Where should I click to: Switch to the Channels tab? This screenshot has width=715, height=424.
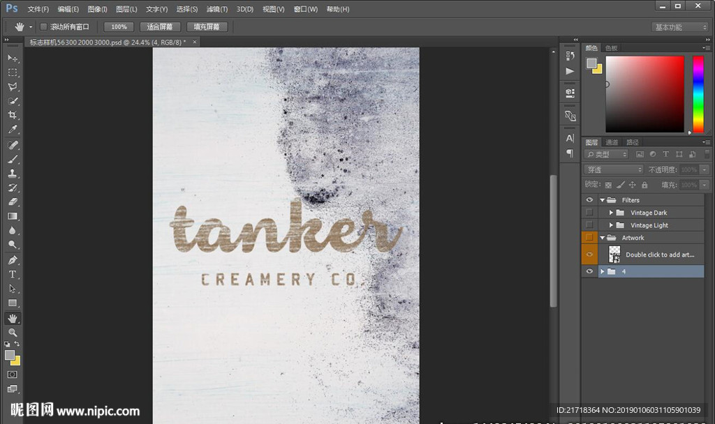[612, 142]
